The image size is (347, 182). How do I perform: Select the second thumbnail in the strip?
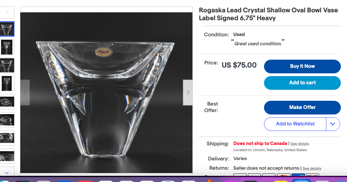coord(7,47)
